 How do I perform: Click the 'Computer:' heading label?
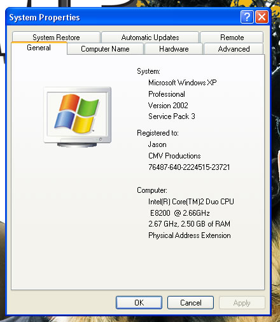152,190
